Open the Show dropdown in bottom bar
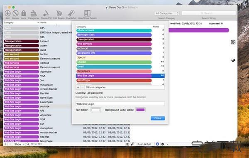249x158 pixels. pyautogui.click(x=20, y=144)
